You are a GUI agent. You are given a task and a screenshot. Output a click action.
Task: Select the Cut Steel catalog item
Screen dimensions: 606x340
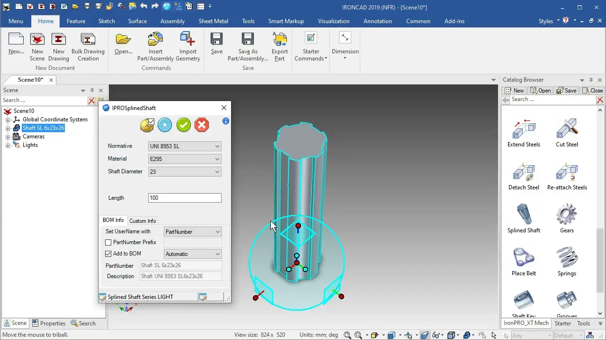567,132
